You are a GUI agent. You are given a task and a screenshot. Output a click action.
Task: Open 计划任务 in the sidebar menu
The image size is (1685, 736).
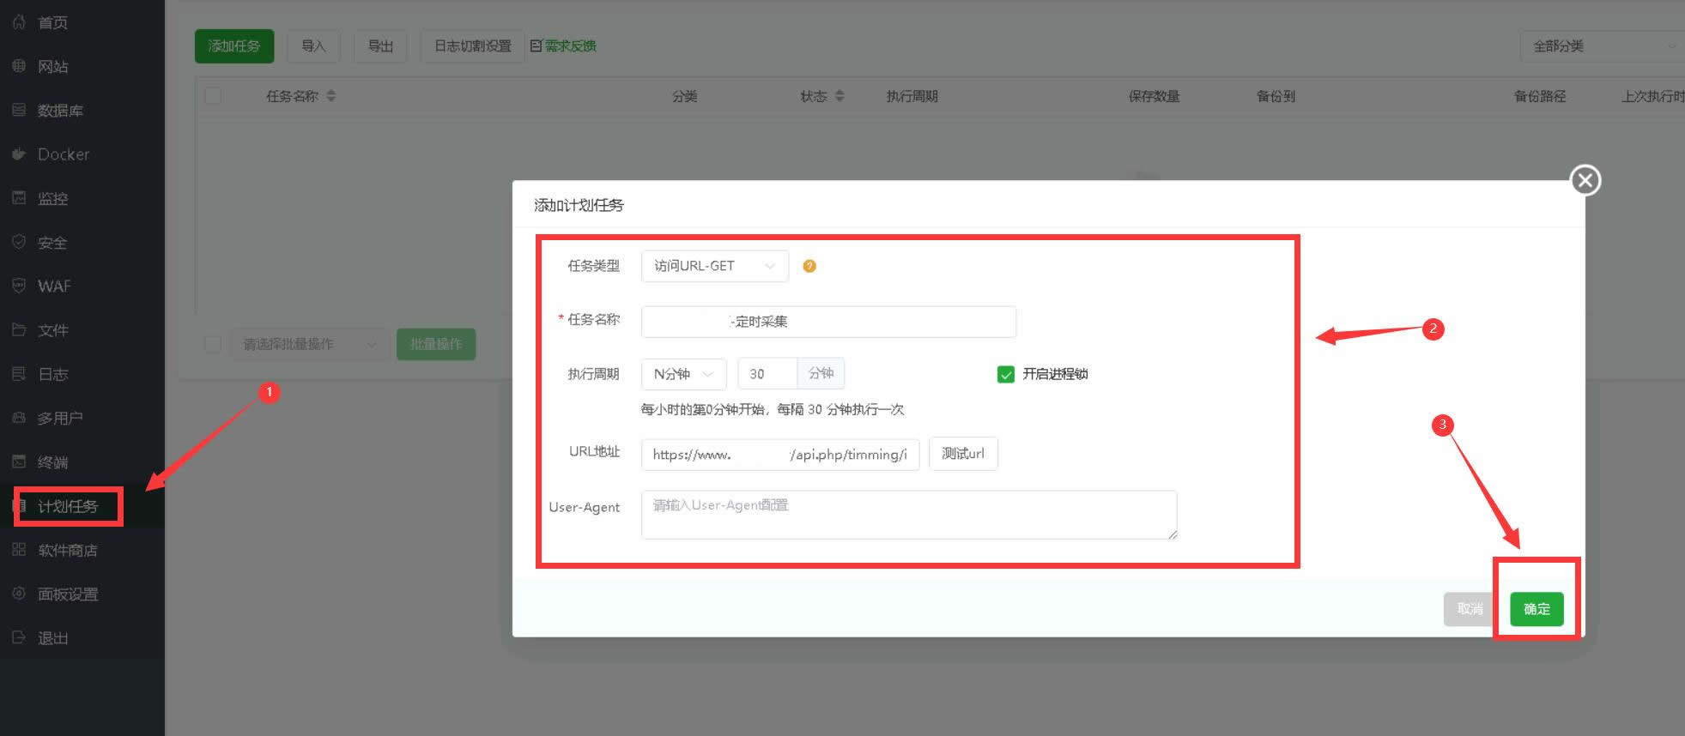click(68, 506)
